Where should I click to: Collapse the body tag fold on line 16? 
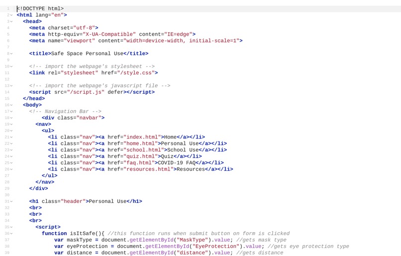click(x=11, y=105)
